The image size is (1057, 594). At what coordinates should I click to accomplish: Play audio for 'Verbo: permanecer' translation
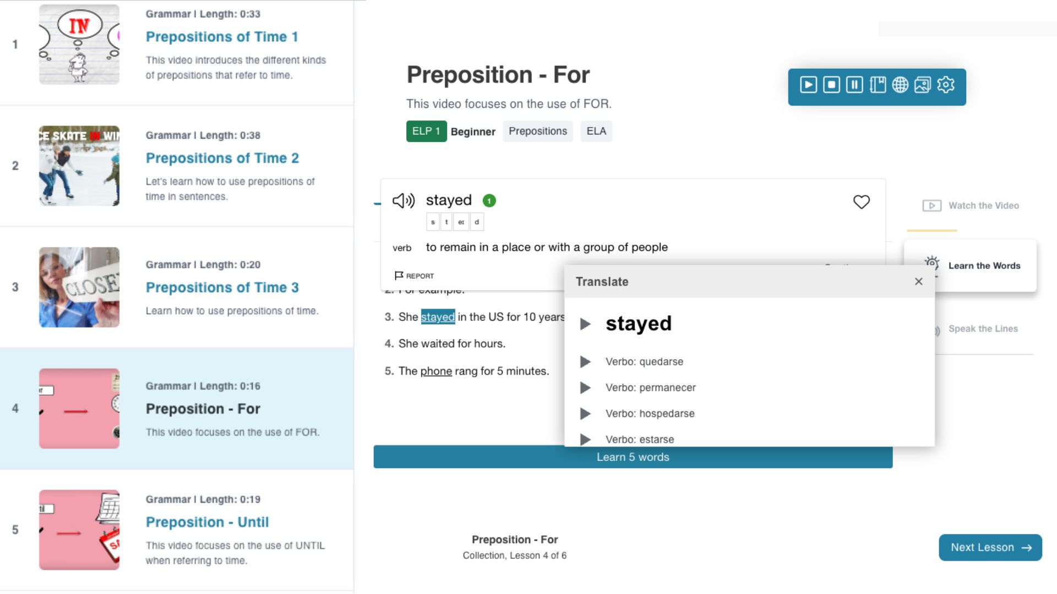[x=585, y=388]
